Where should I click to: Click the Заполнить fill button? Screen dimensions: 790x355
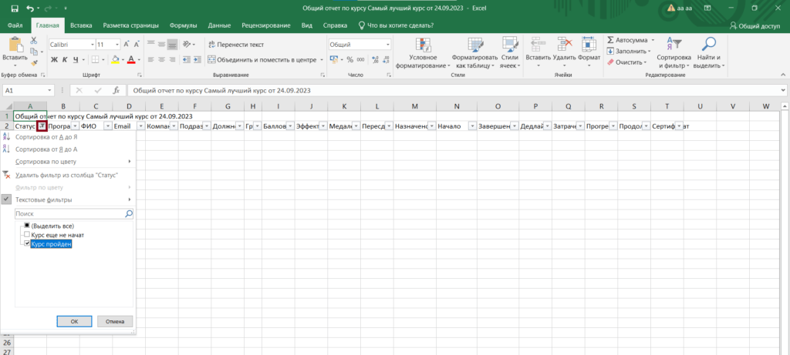point(629,52)
